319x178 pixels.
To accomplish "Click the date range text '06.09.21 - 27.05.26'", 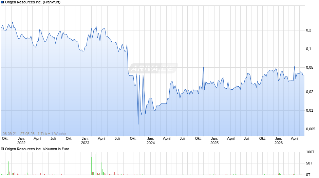I will coord(19,134).
